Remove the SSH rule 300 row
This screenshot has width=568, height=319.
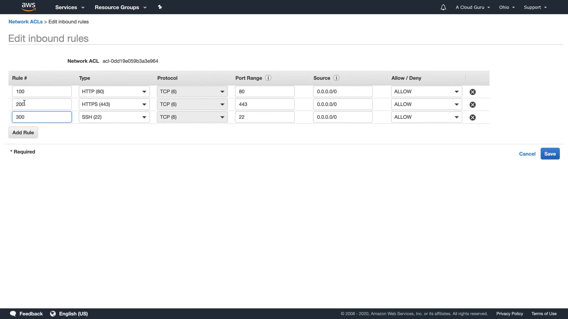472,117
